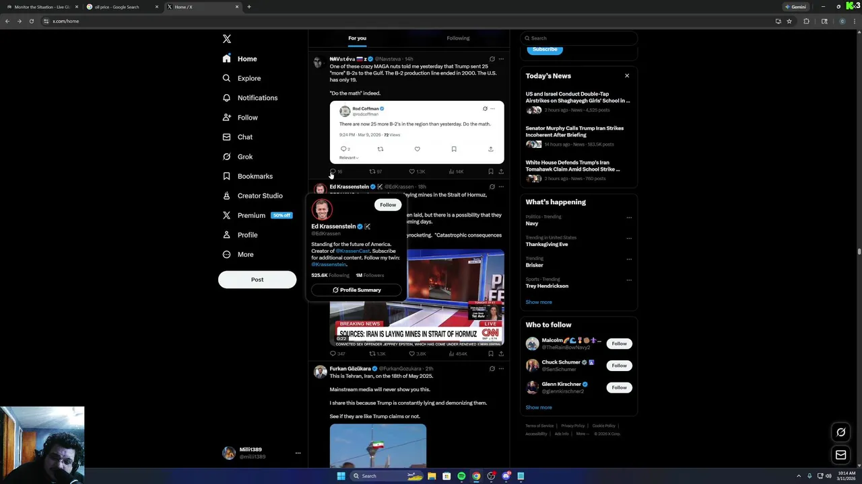
Task: Click the search box on X
Action: pos(578,38)
